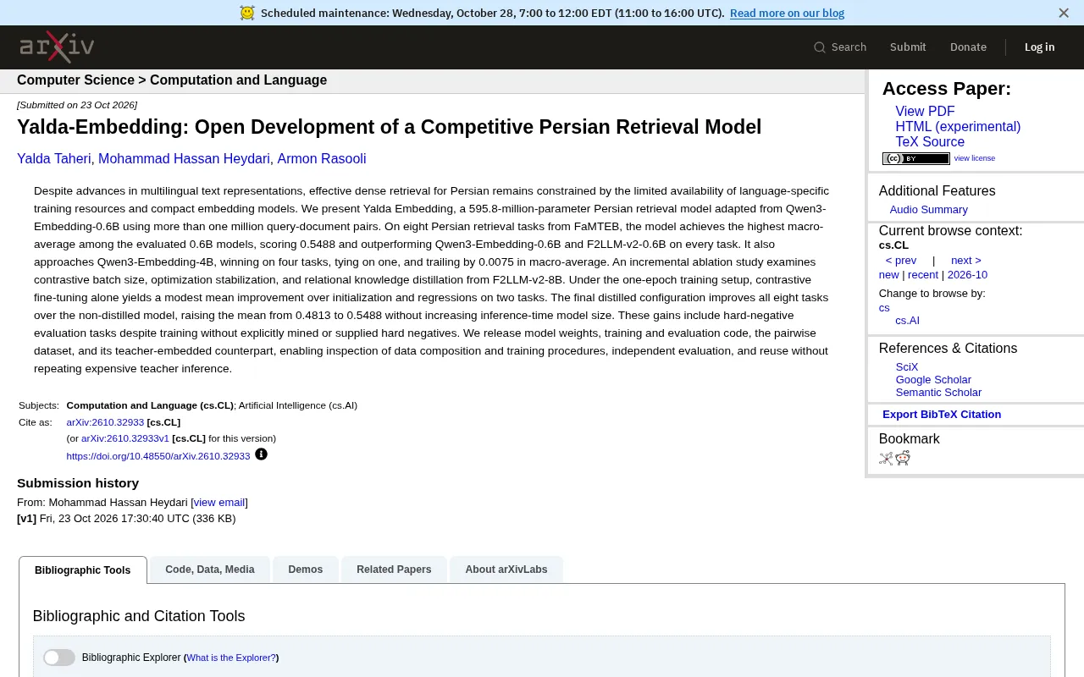The width and height of the screenshot is (1084, 677).
Task: Open author Mohammad Hassan Heydari's page
Action: pos(184,159)
